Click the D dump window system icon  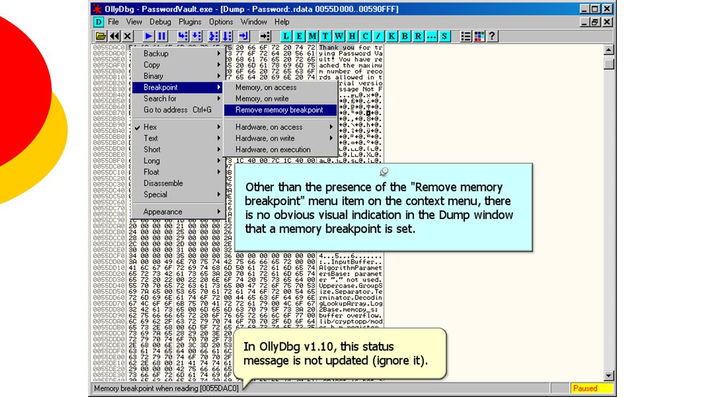tap(98, 22)
